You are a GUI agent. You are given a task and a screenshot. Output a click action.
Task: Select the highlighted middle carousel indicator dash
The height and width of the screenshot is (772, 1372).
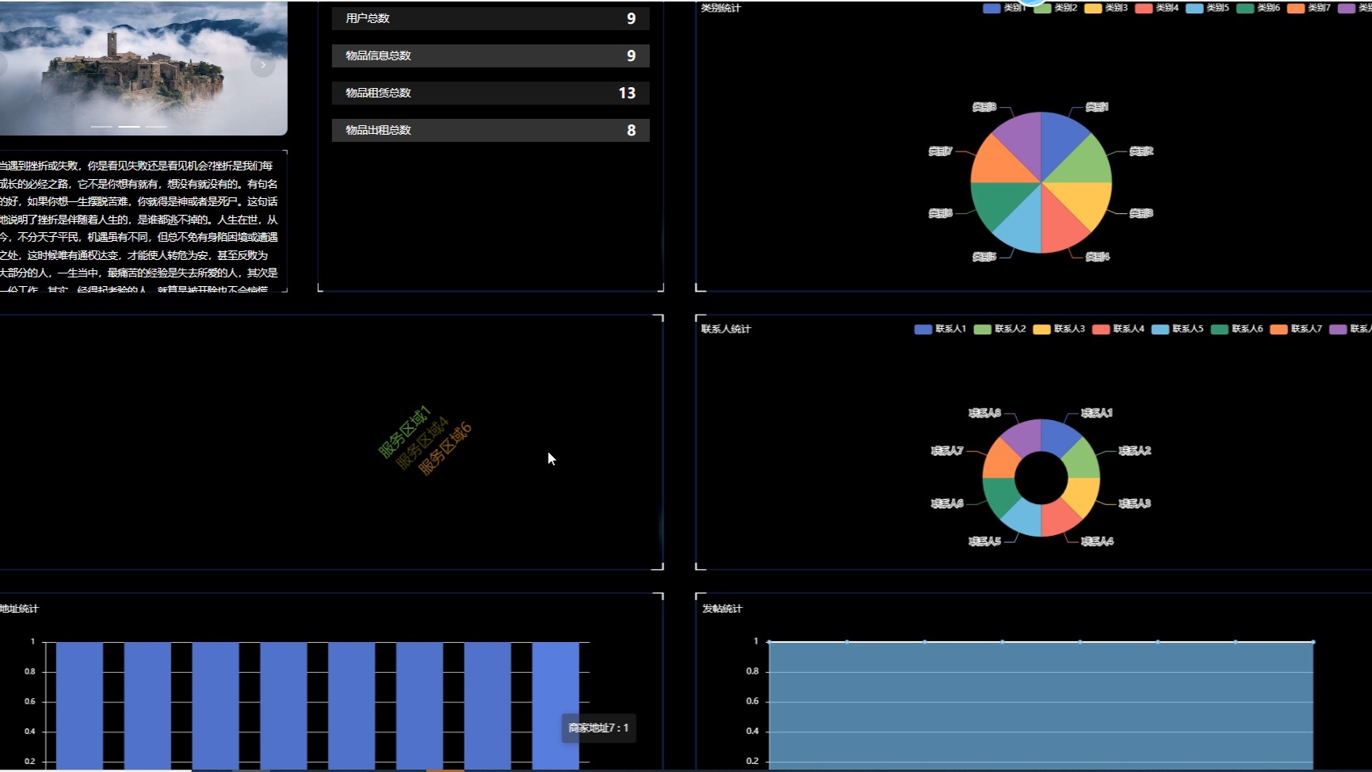point(129,127)
